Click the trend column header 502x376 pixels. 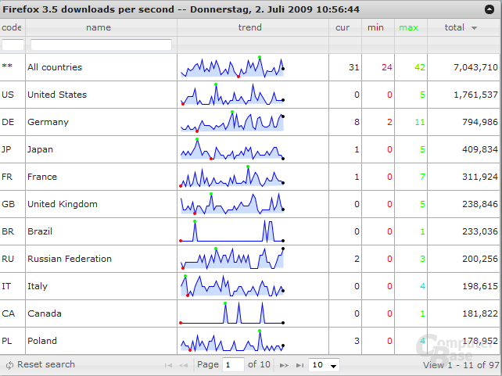pyautogui.click(x=249, y=27)
